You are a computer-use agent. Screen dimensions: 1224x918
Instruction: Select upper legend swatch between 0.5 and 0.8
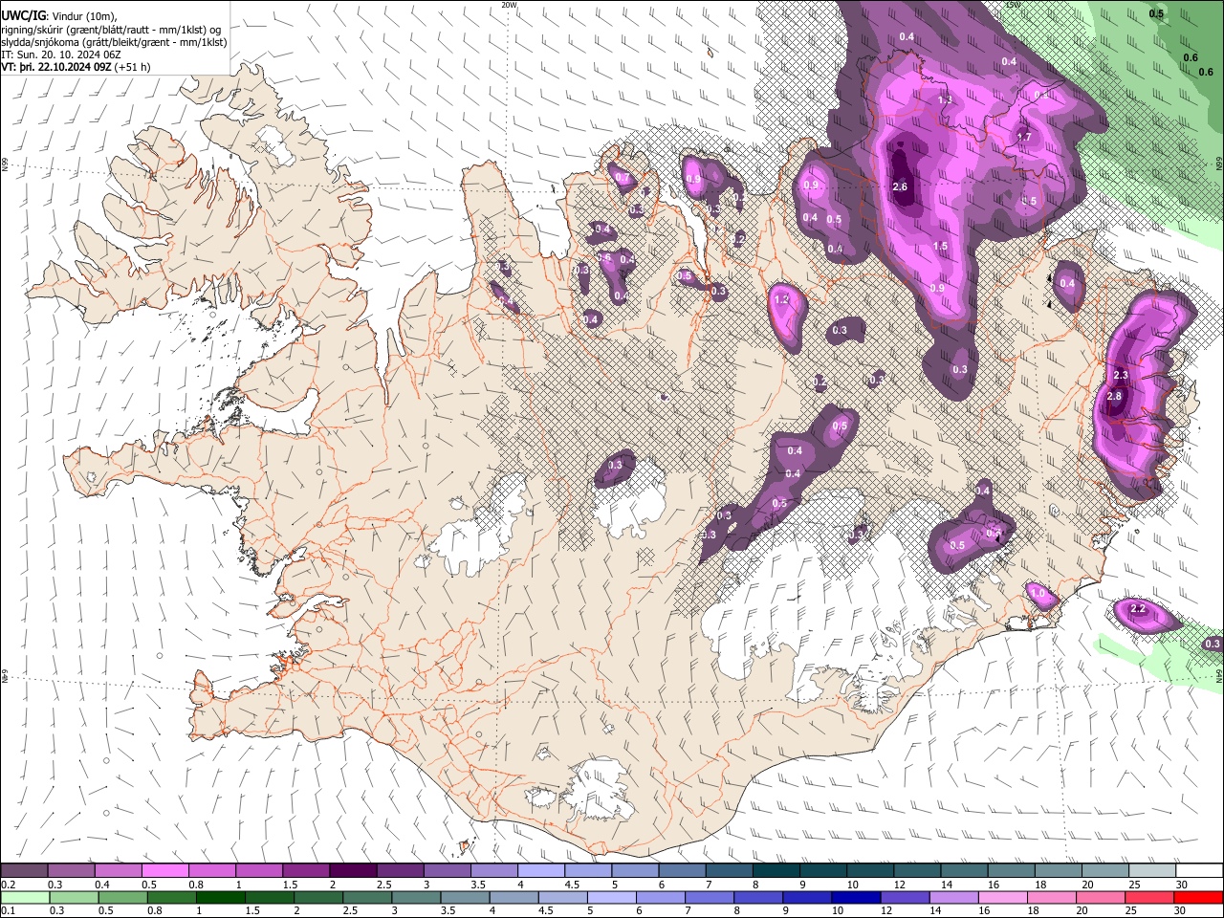164,871
